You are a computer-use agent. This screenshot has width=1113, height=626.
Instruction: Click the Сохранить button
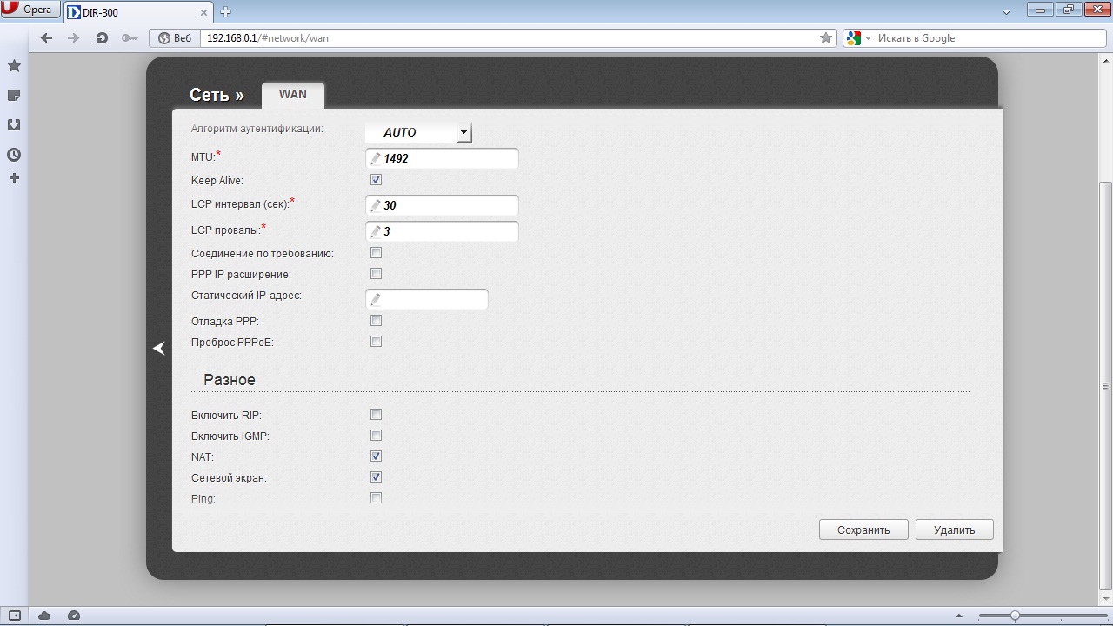[x=863, y=529]
